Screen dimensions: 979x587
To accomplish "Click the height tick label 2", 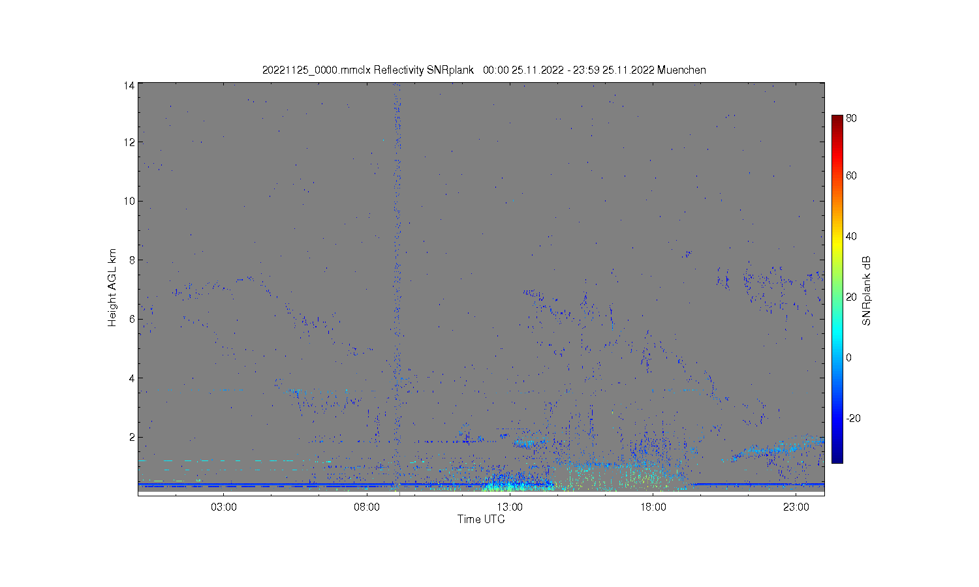I will [132, 437].
